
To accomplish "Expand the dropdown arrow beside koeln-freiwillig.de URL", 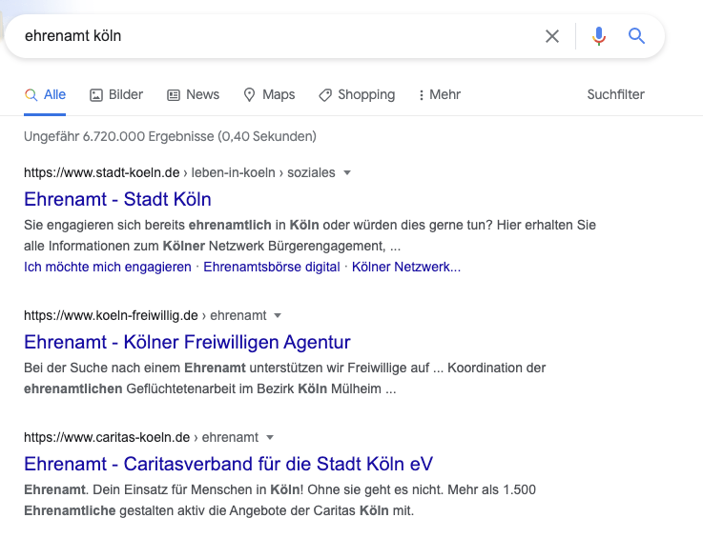I will [278, 315].
